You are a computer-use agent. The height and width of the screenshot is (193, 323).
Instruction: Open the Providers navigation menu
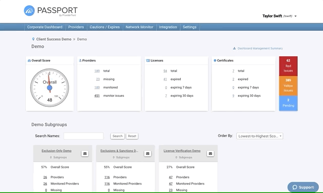pos(76,27)
